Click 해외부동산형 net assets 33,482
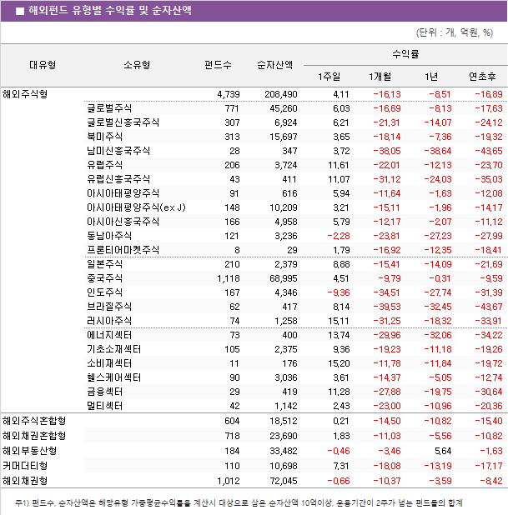508x515 pixels. coord(284,452)
